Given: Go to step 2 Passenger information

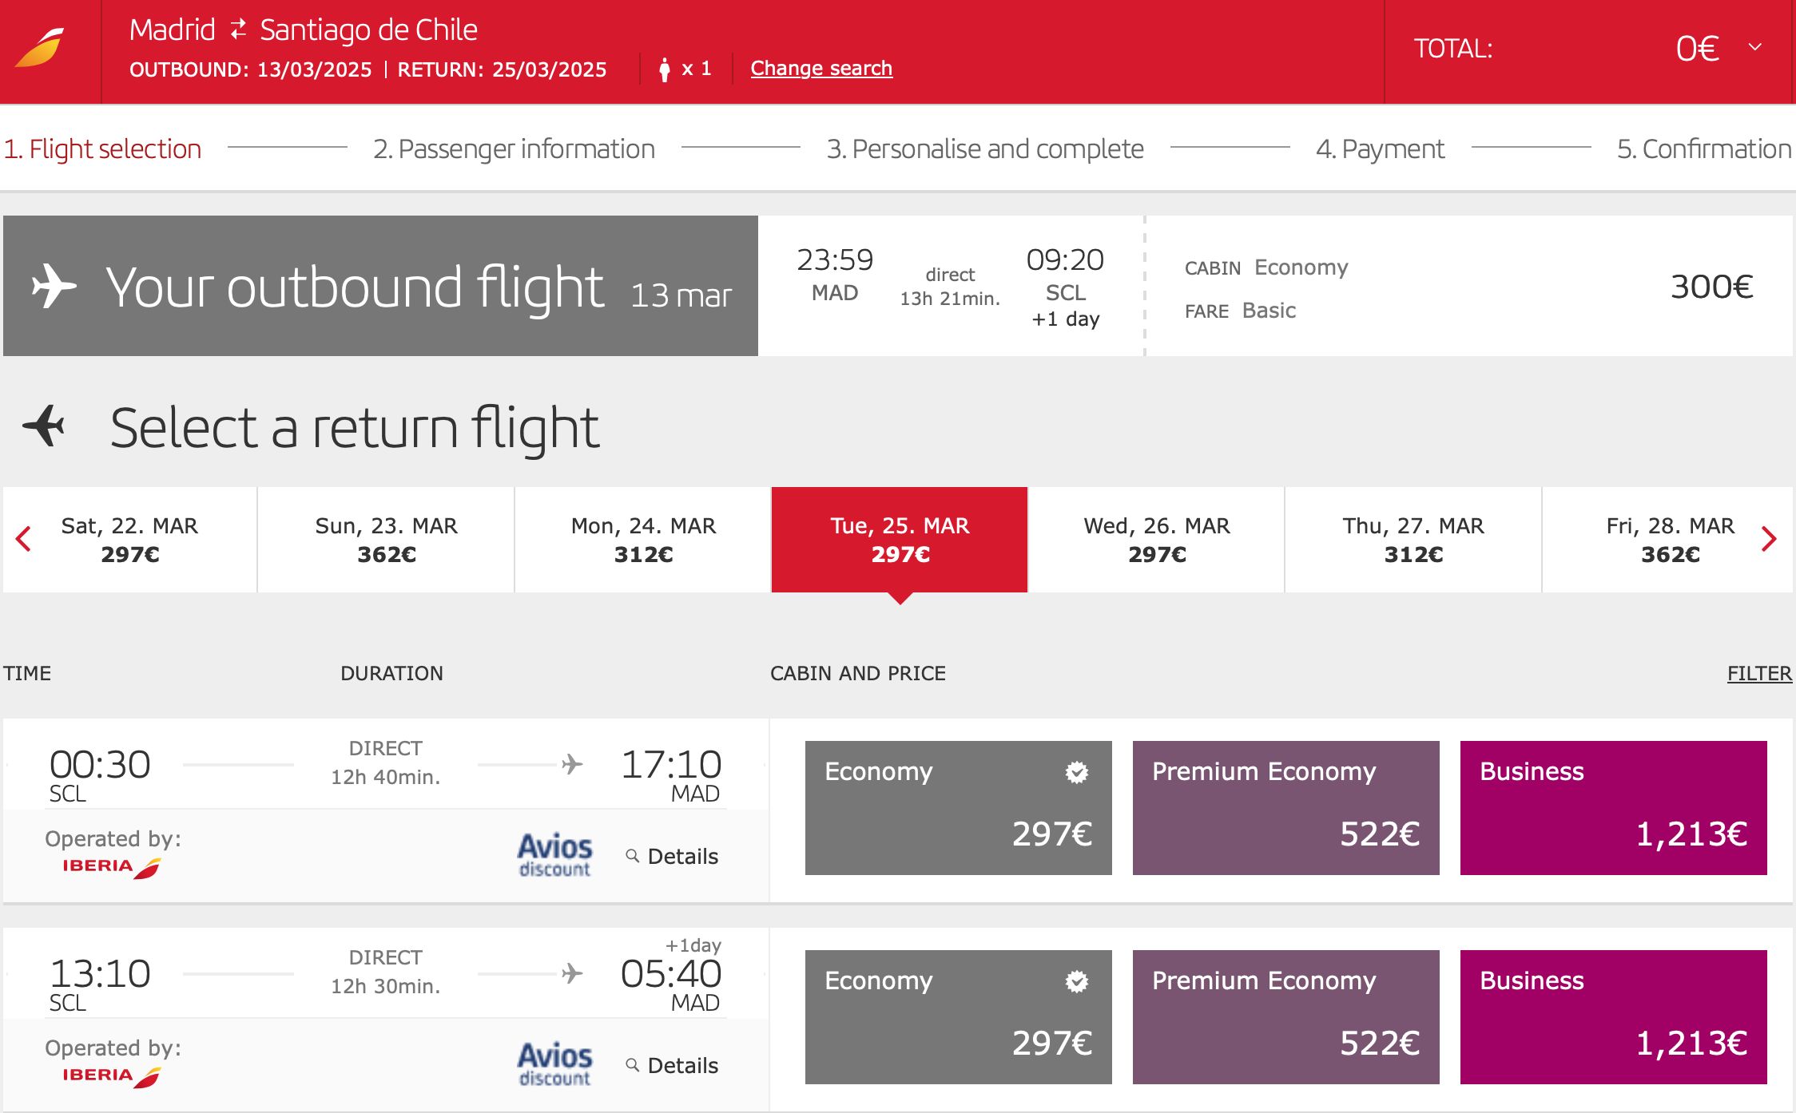Looking at the screenshot, I should click(514, 149).
